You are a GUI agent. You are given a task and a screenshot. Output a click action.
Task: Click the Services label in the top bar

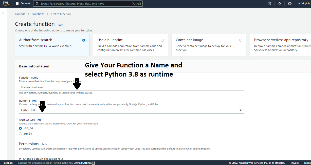25,3
